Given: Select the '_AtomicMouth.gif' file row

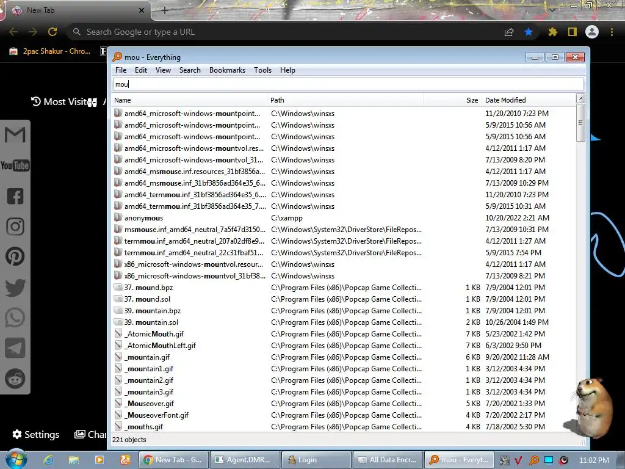Looking at the screenshot, I should click(x=344, y=334).
